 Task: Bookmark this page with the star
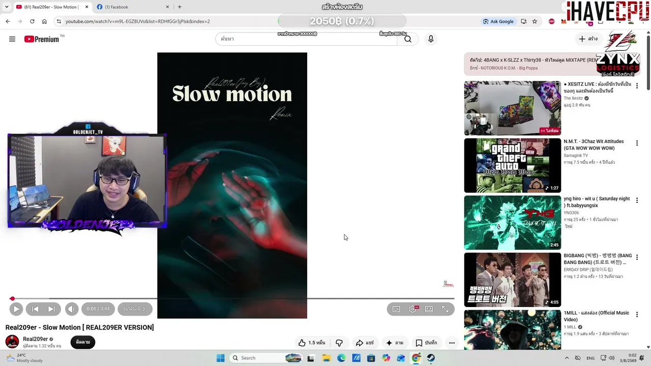point(535,21)
